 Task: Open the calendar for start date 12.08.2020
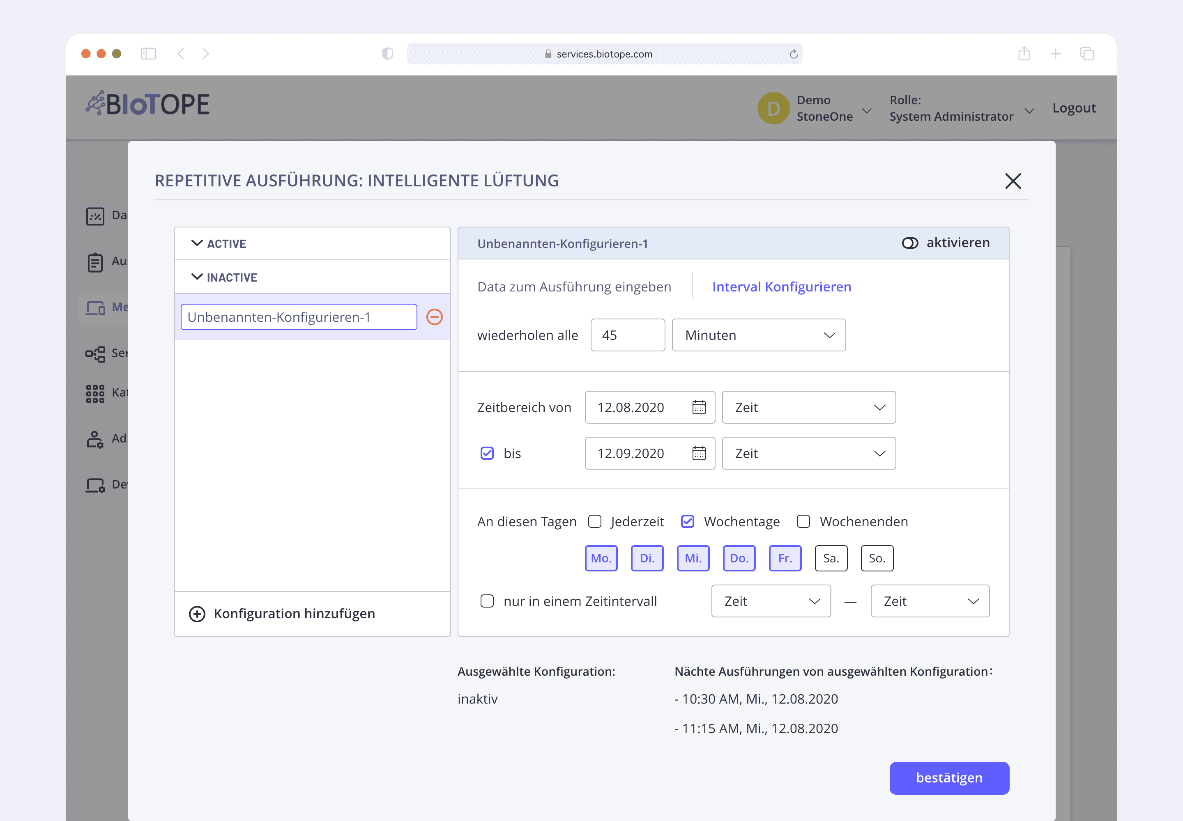click(x=699, y=407)
